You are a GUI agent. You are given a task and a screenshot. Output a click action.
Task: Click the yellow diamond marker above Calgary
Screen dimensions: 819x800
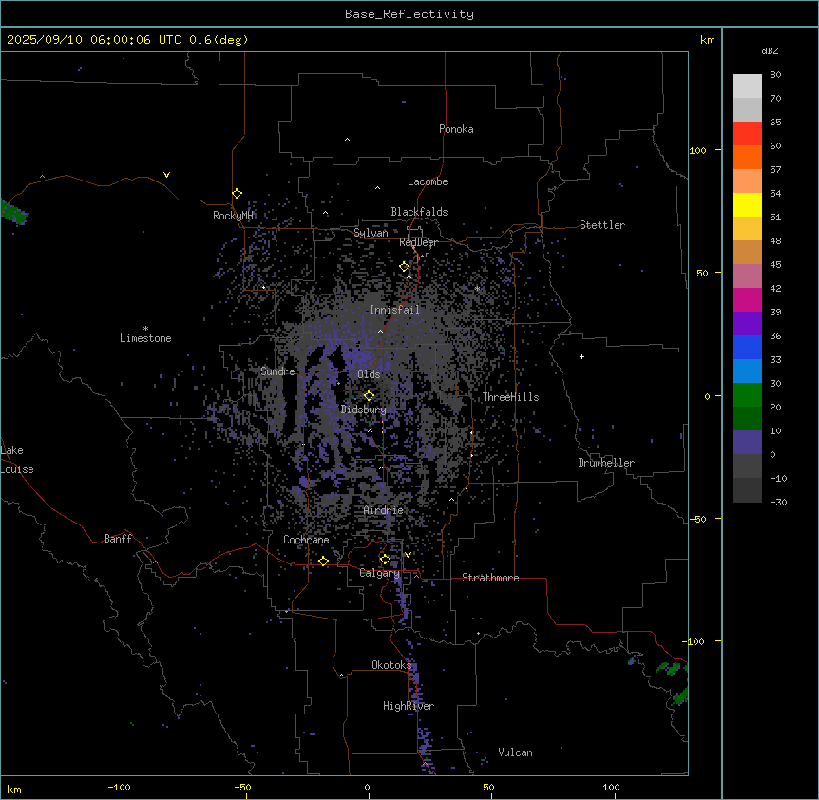click(385, 560)
